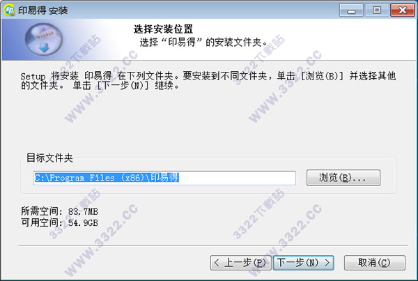Click the 印易得 安装 window title text

(x=43, y=10)
